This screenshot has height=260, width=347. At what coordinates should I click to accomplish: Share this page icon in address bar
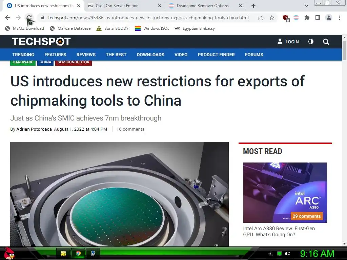click(x=261, y=18)
